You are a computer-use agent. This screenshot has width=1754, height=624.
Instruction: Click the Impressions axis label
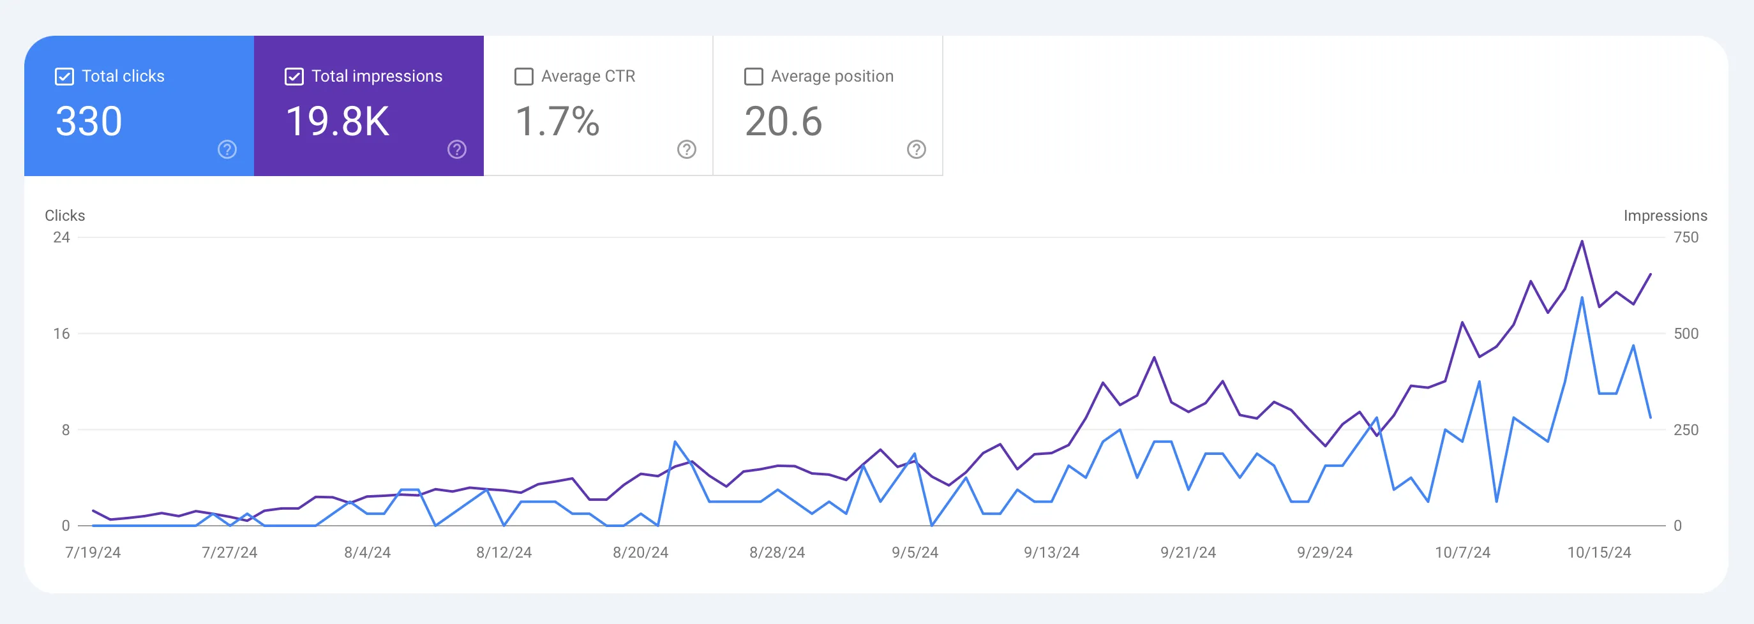click(1665, 216)
